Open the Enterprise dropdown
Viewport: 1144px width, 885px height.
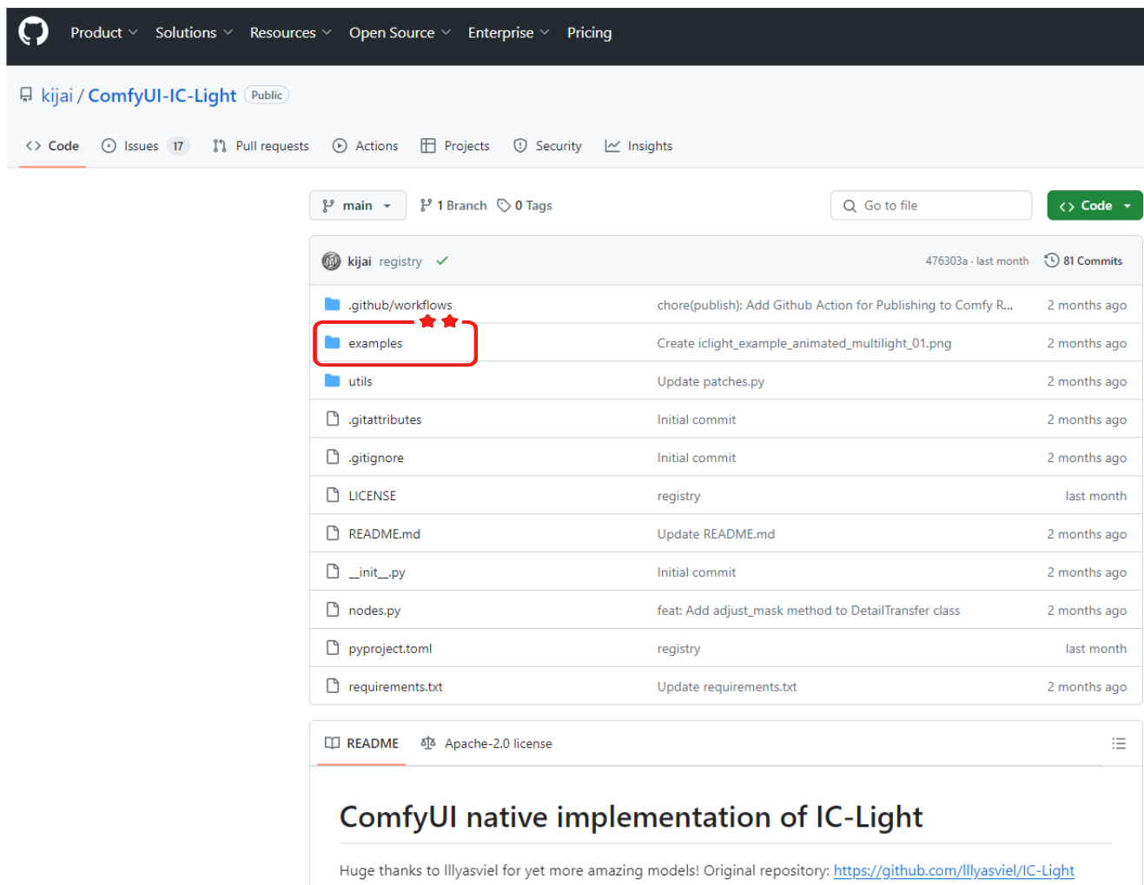click(508, 32)
